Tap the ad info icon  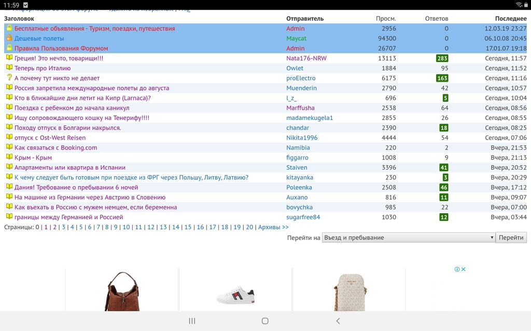457,269
